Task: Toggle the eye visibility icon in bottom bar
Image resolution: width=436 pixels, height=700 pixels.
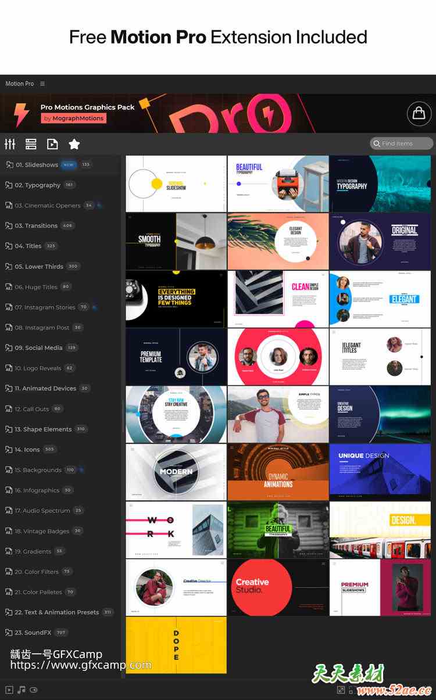Action: click(34, 690)
